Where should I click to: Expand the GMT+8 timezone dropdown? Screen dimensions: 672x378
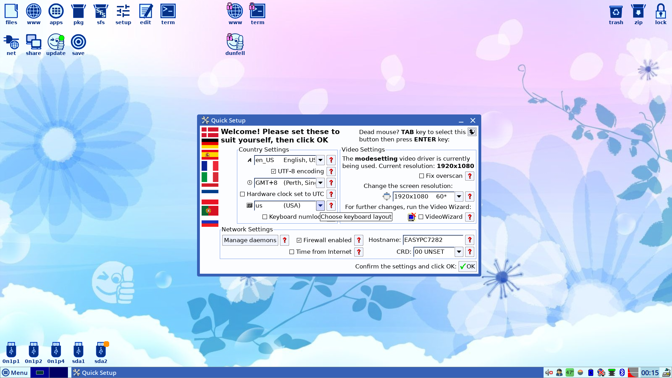pos(320,183)
